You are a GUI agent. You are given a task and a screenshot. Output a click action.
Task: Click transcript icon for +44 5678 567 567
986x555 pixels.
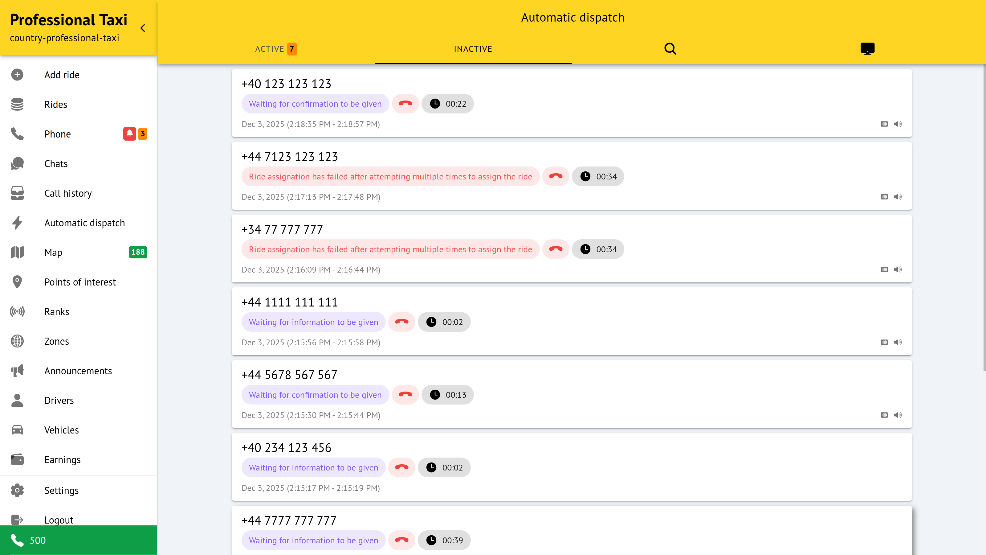click(x=884, y=415)
